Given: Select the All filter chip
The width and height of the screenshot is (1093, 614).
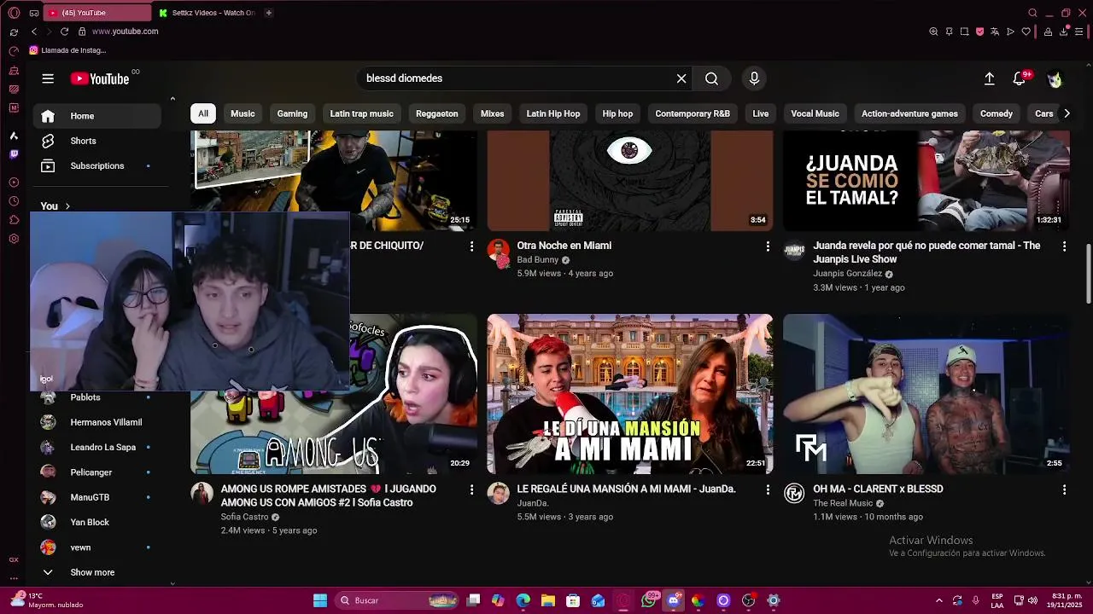Looking at the screenshot, I should click(x=203, y=113).
